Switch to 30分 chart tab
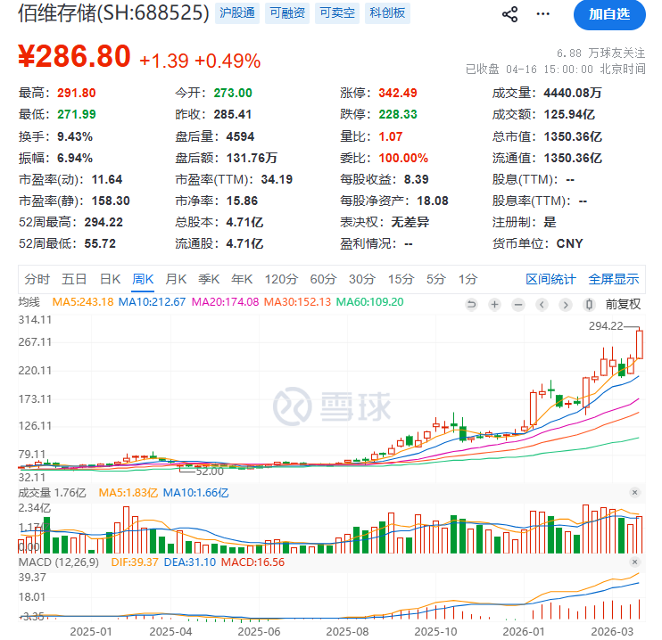Viewport: 662px width, 640px height. pyautogui.click(x=362, y=279)
